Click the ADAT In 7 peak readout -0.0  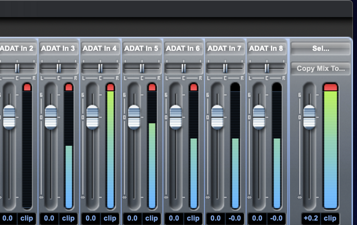[235, 218]
